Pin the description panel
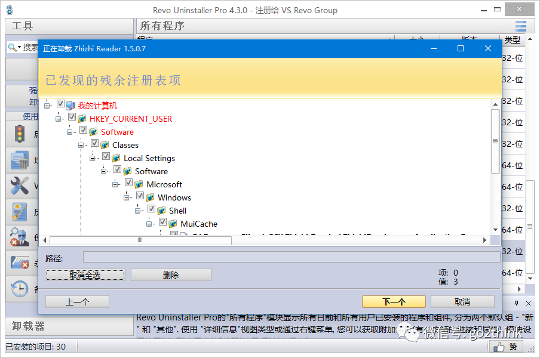The width and height of the screenshot is (540, 358). coord(516,303)
